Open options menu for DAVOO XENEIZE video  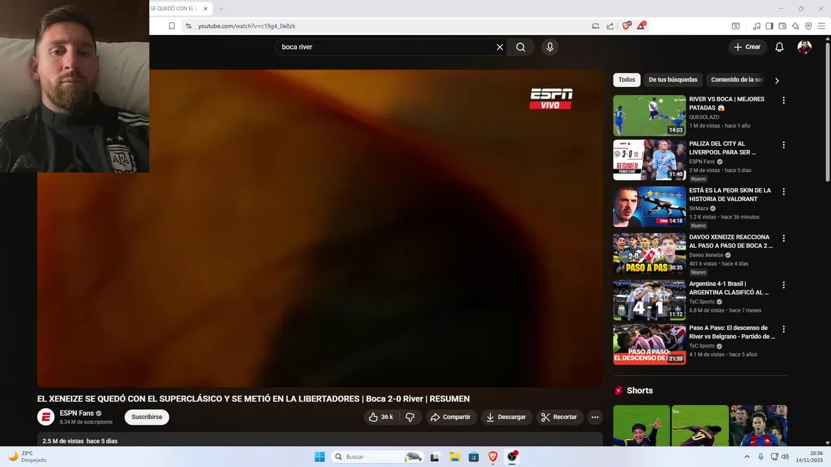tap(784, 238)
